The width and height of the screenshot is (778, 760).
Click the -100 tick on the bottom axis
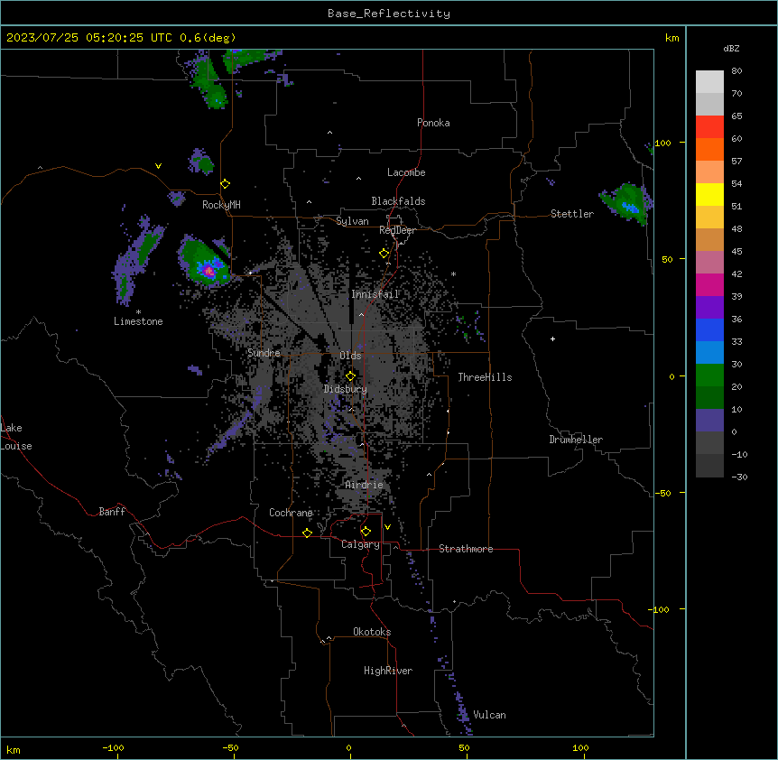113,747
